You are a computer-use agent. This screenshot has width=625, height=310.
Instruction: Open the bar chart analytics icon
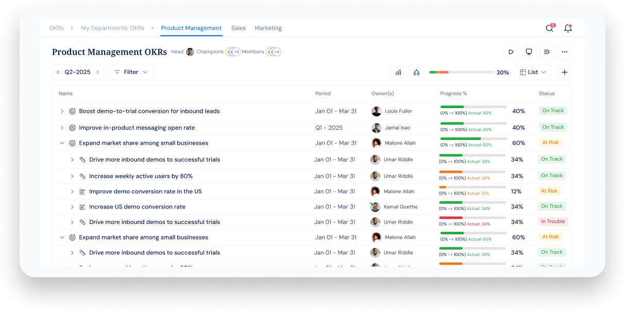pos(398,72)
